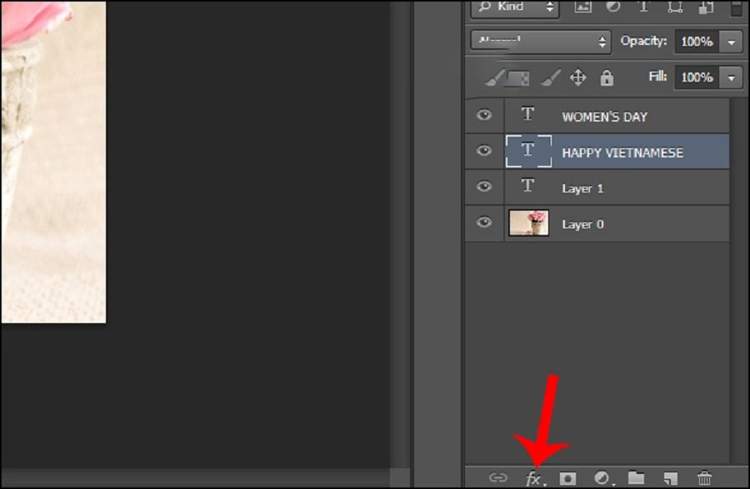
Task: Click the Link Layers icon
Action: 497,478
